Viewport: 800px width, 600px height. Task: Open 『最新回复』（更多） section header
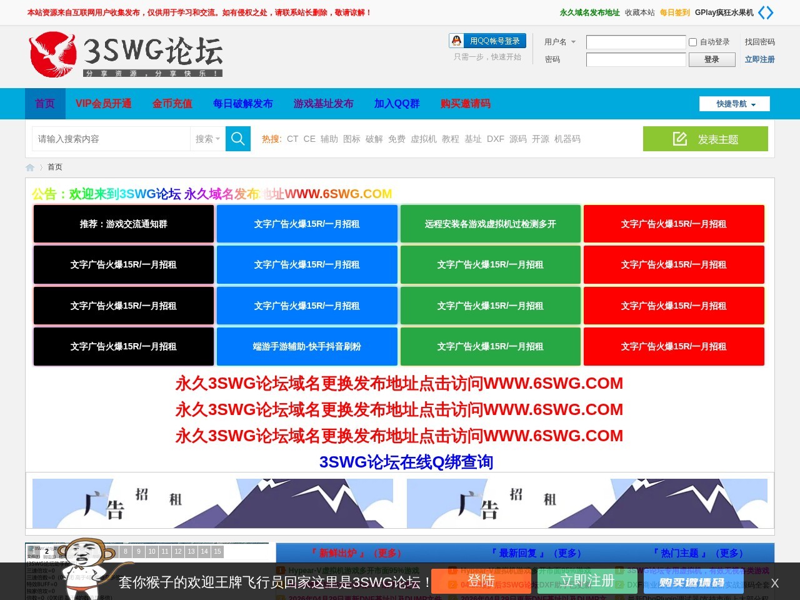pos(536,553)
